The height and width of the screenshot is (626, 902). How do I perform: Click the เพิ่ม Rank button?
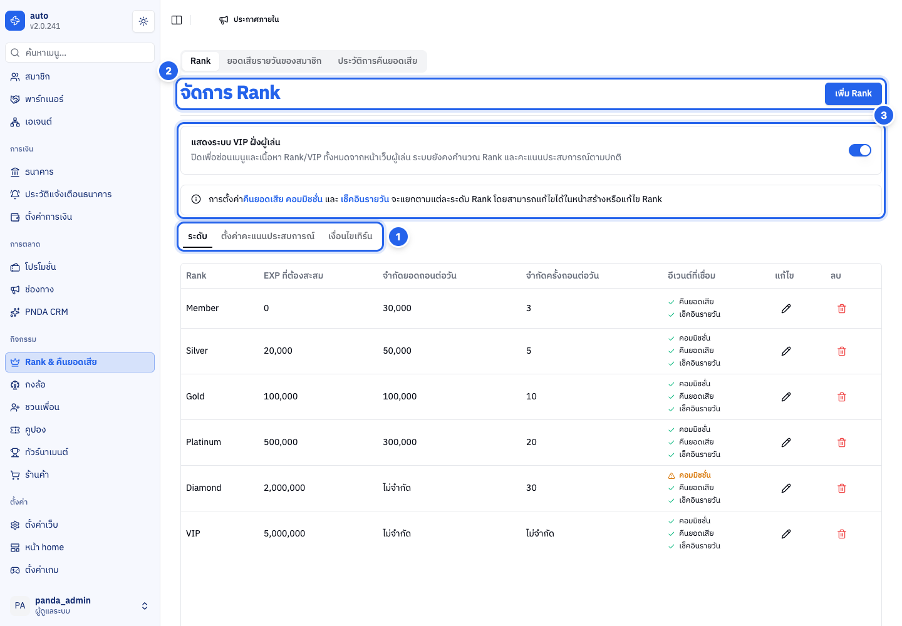tap(853, 93)
